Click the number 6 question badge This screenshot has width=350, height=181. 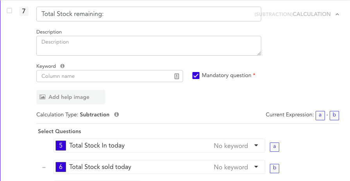(61, 167)
